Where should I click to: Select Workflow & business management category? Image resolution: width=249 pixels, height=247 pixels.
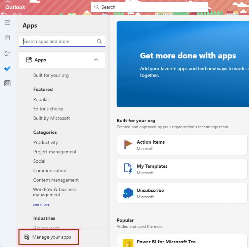(55, 192)
